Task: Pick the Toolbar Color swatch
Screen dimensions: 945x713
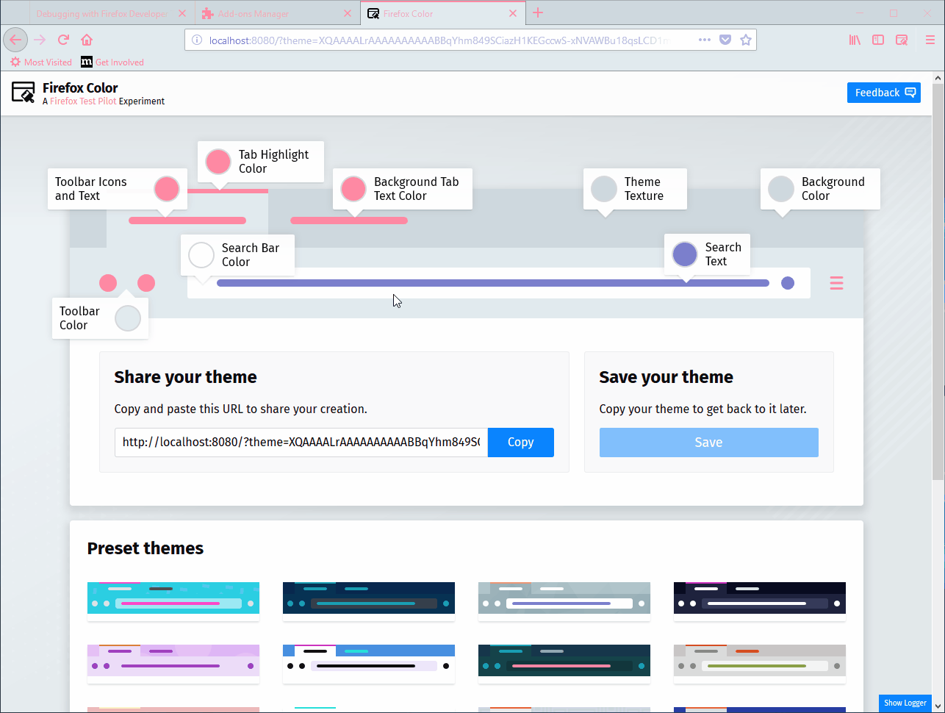Action: point(128,318)
